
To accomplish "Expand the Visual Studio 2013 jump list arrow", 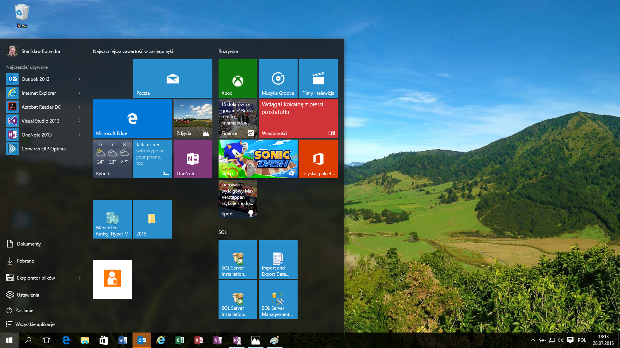I will coord(79,121).
